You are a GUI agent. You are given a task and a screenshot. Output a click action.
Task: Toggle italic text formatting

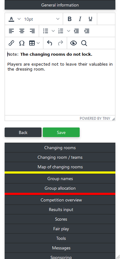[x=80, y=19]
